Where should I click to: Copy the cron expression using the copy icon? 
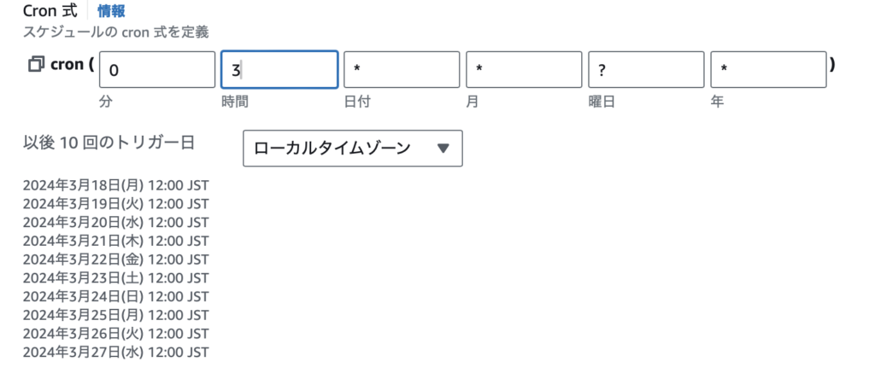(x=36, y=65)
